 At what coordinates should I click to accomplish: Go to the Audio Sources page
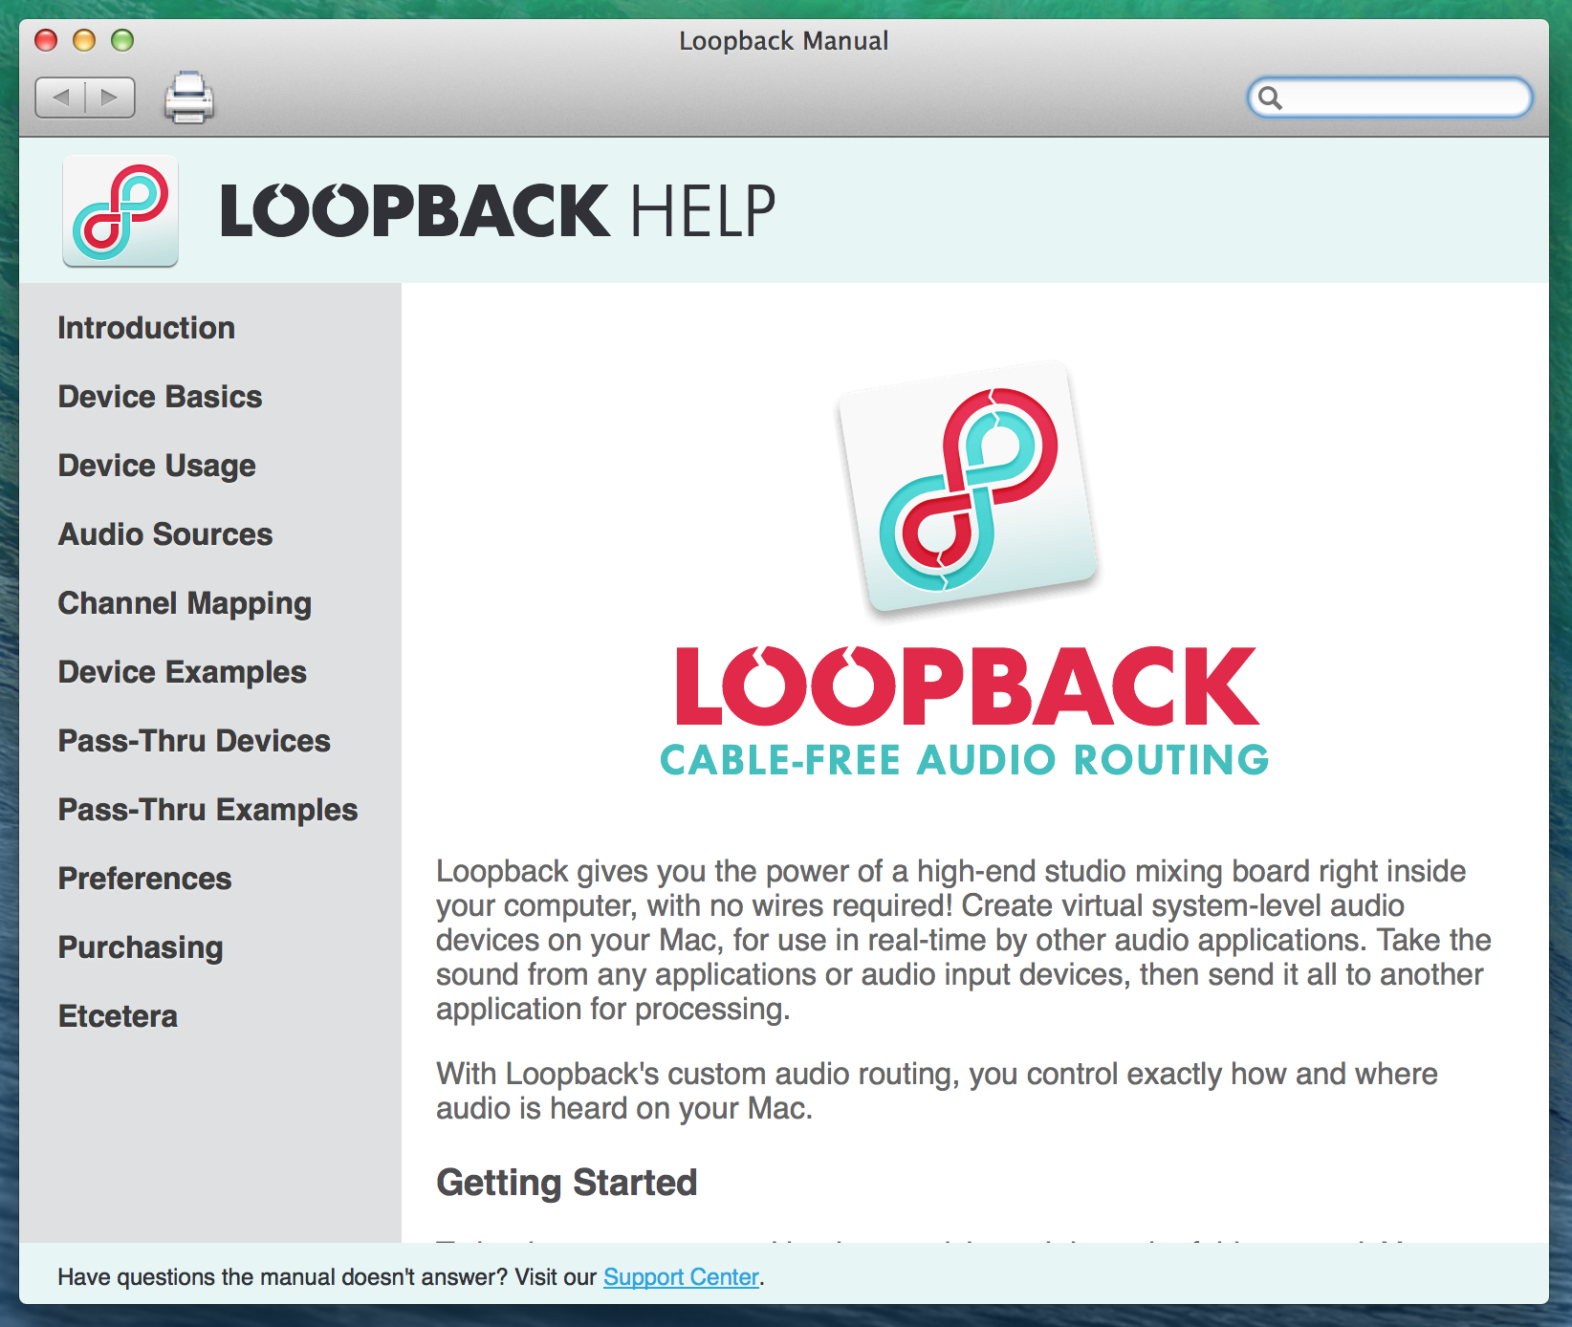(x=165, y=534)
